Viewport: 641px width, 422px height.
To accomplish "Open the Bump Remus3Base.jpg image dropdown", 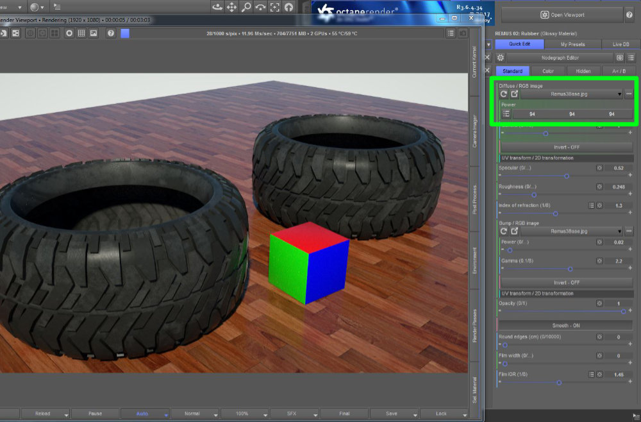I will pos(572,232).
